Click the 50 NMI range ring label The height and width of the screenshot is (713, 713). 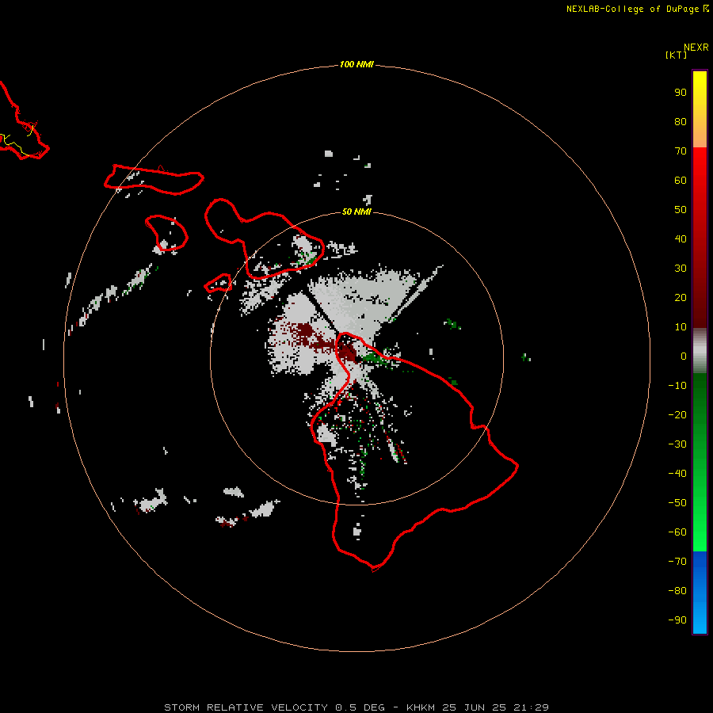pos(356,212)
